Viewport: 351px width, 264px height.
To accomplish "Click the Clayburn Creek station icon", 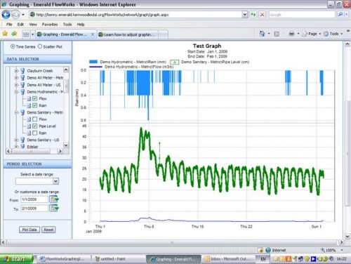I will [22, 71].
